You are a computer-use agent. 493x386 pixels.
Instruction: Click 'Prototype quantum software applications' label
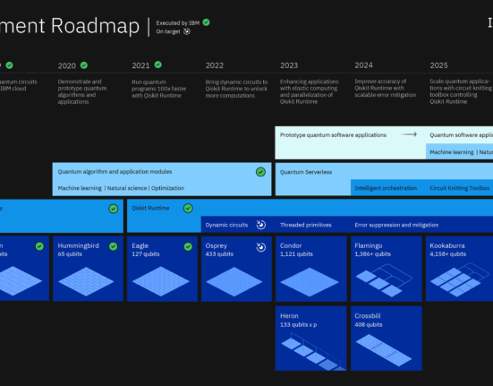[333, 135]
